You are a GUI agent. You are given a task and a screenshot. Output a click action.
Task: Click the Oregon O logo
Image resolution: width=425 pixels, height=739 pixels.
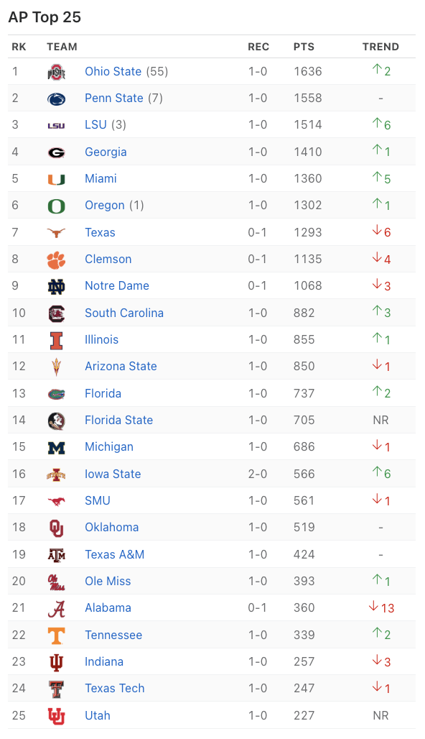[x=57, y=206]
